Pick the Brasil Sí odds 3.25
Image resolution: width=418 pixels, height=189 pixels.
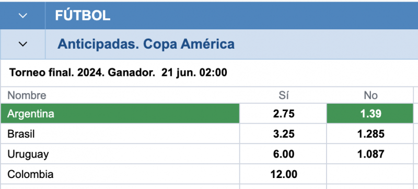283,134
